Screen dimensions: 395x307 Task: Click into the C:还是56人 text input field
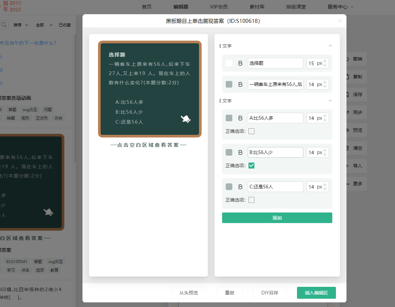(x=275, y=187)
